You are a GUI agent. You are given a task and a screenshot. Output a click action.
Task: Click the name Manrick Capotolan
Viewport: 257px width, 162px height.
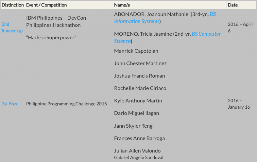click(x=136, y=51)
